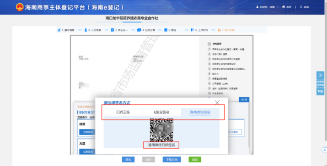Close the 请选择签名方式 dialog with X
Viewport: 327px width, 166px height.
coord(217,102)
